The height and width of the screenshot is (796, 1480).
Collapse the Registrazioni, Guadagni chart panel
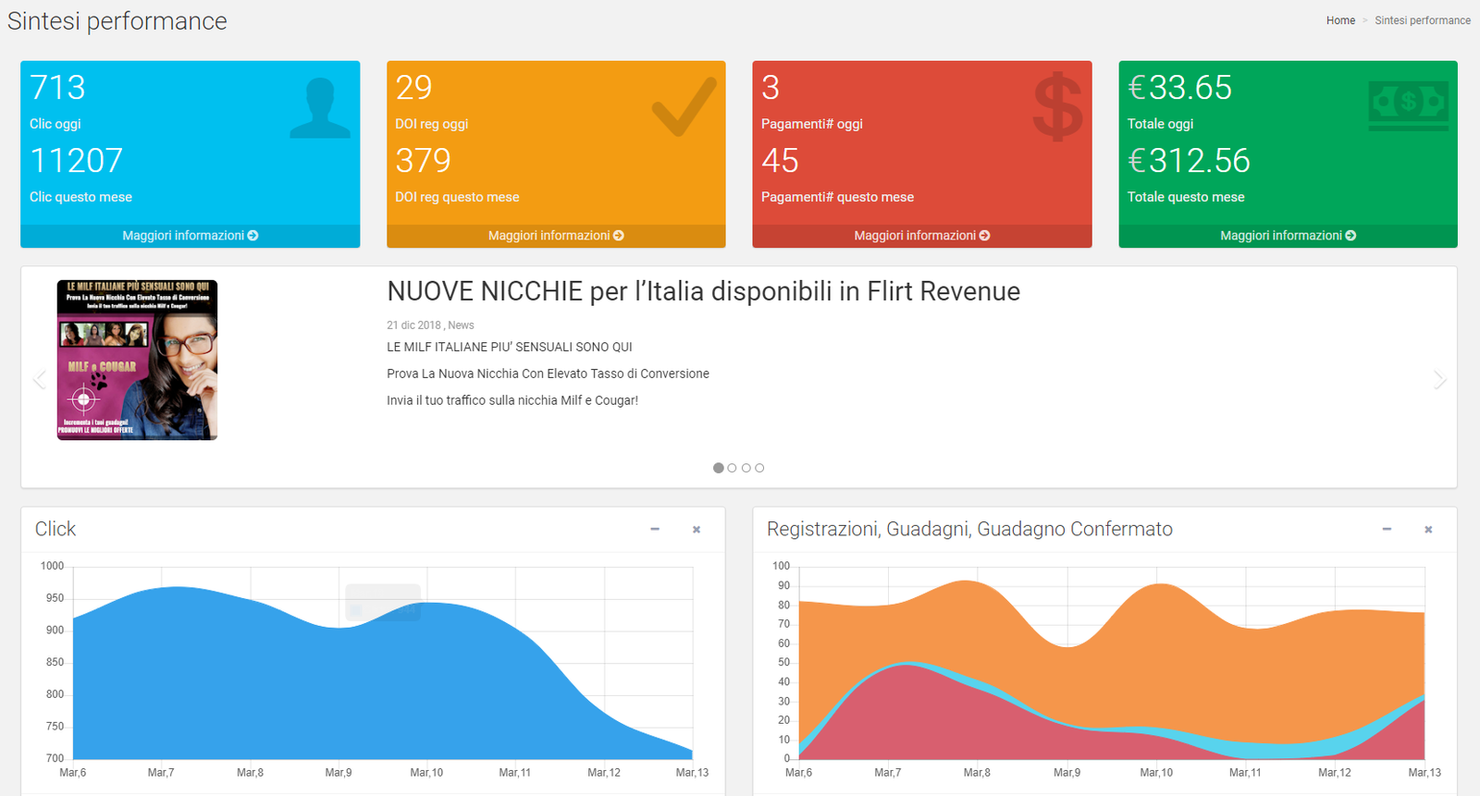click(x=1387, y=530)
